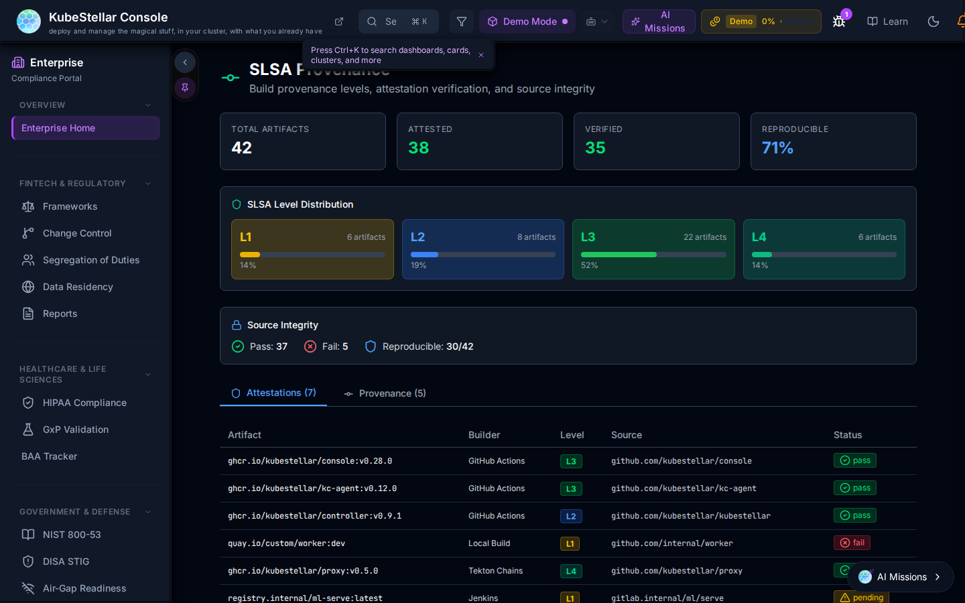Collapse the Fintech & Regulatory section

(148, 184)
